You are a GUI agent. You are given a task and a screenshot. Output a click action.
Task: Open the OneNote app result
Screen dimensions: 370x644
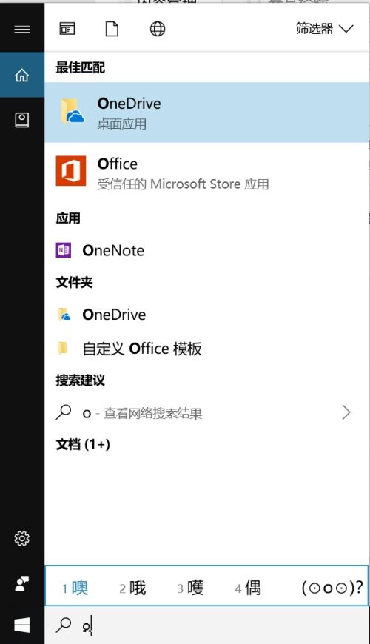click(206, 250)
